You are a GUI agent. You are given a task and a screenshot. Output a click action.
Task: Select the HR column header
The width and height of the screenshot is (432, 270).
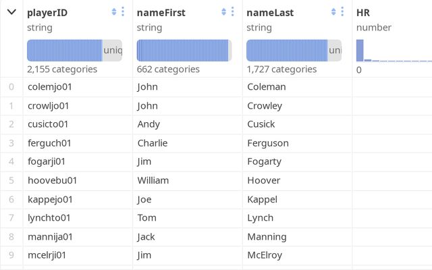coord(364,12)
